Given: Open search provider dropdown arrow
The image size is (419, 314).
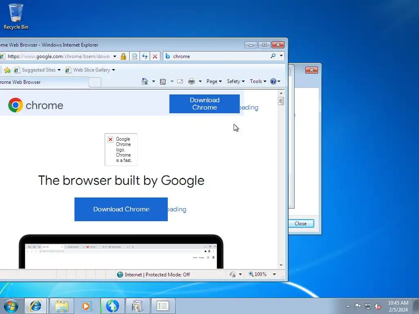Looking at the screenshot, I should pyautogui.click(x=281, y=56).
